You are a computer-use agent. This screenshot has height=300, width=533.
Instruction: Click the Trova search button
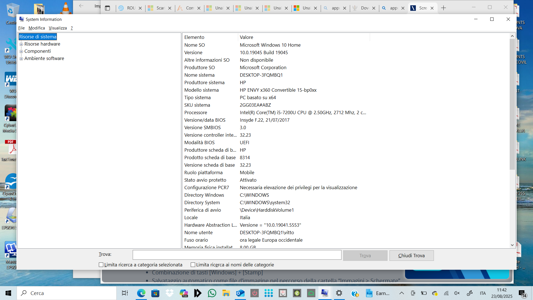pos(365,256)
